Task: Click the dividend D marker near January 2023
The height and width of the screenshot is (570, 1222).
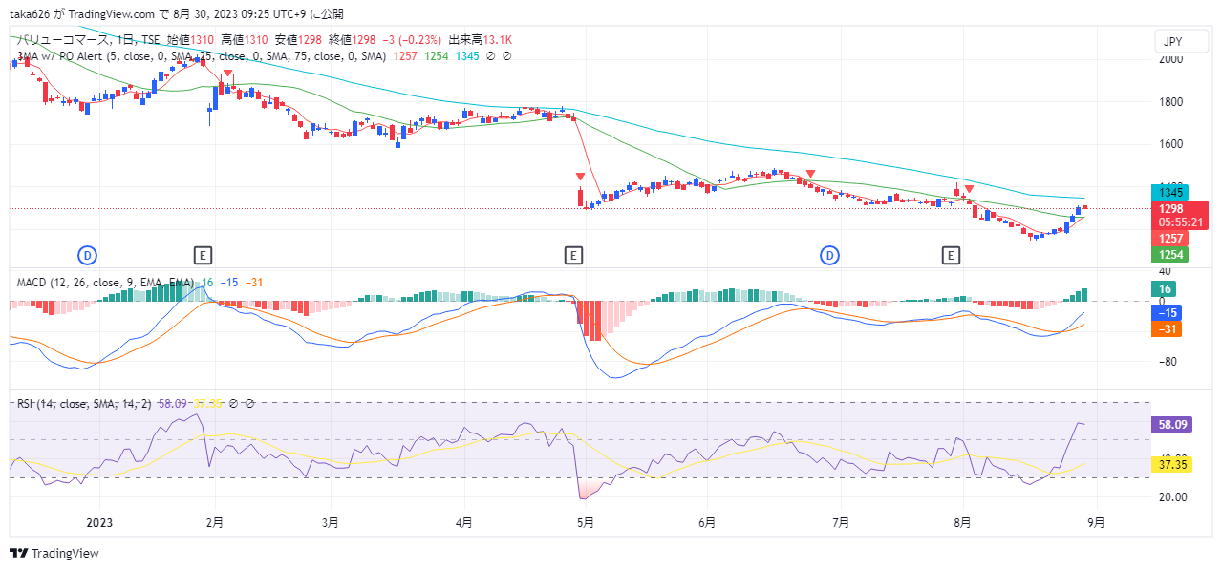Action: [x=87, y=255]
